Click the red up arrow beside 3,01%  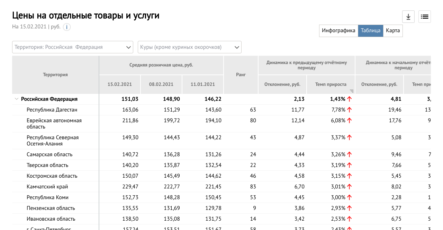[349, 187]
